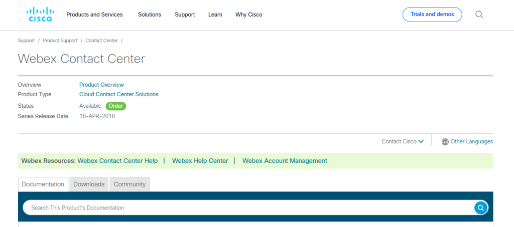Click the Series Release Date label

tap(43, 116)
